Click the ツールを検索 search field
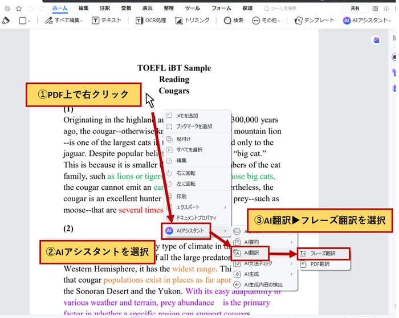The height and width of the screenshot is (318, 399). pos(296,9)
